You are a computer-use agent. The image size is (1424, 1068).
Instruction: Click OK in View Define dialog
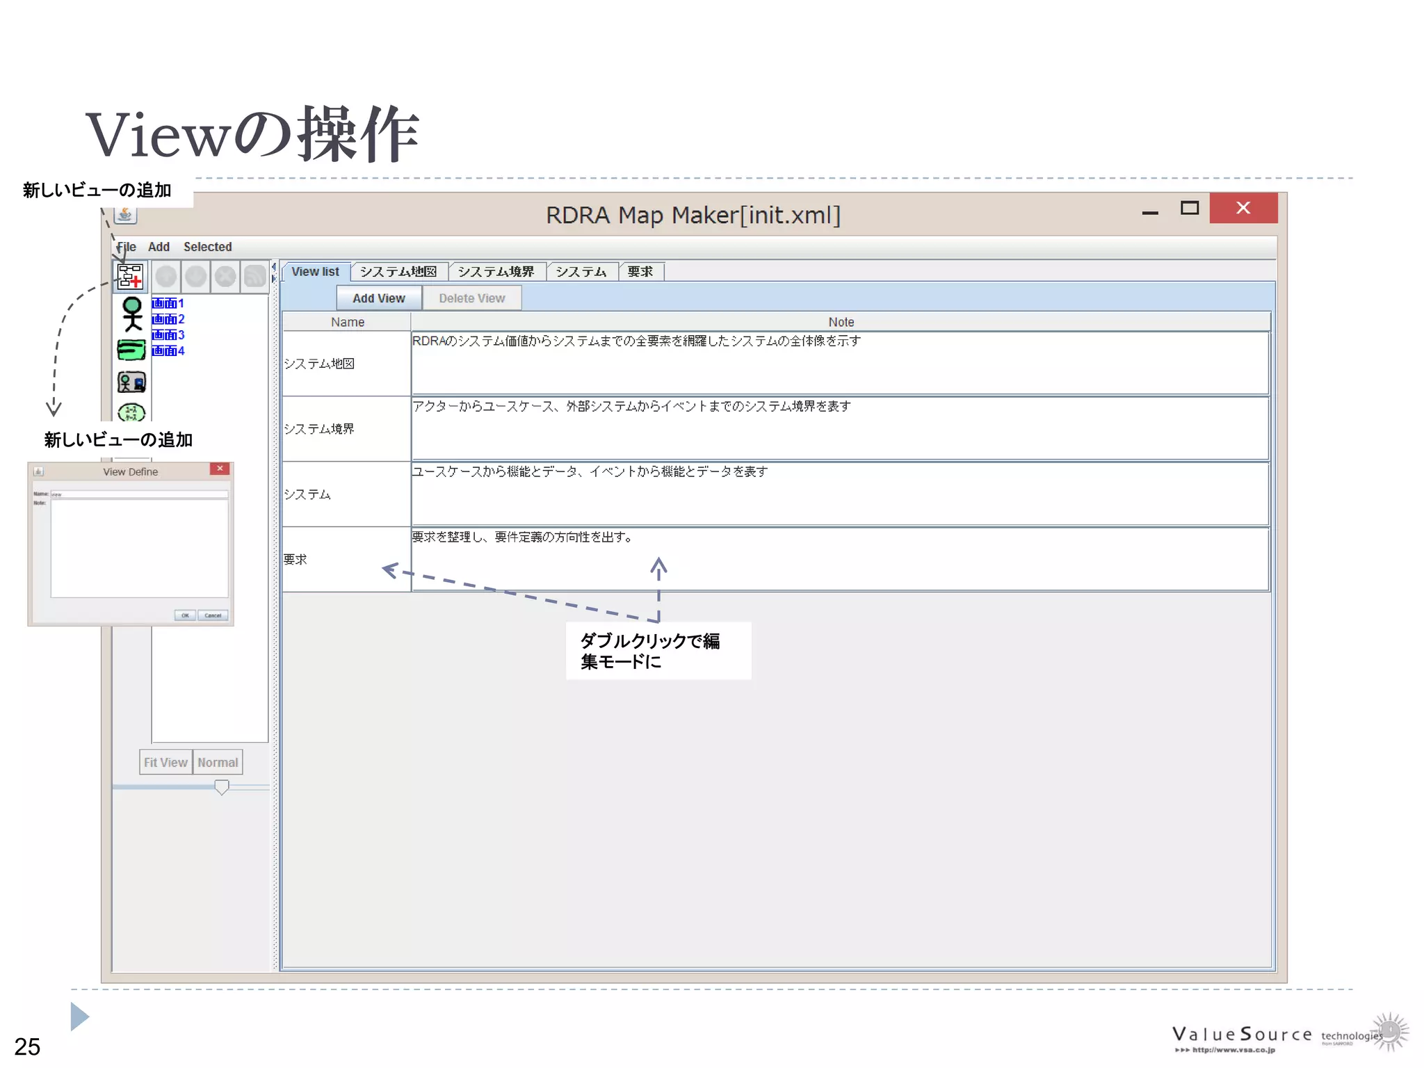tap(185, 615)
